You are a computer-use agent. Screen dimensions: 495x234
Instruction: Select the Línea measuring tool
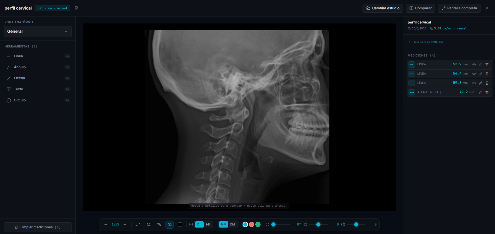tap(38, 56)
